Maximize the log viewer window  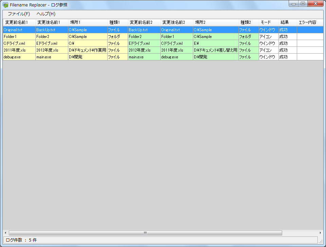click(303, 4)
